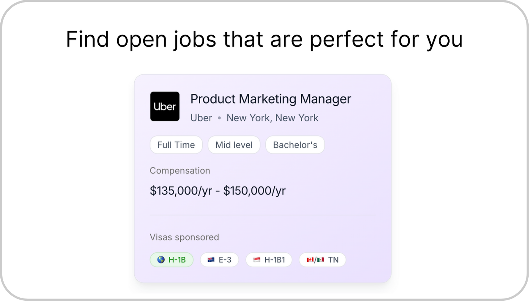
Task: Click the New York, New York location link
Action: pyautogui.click(x=272, y=118)
